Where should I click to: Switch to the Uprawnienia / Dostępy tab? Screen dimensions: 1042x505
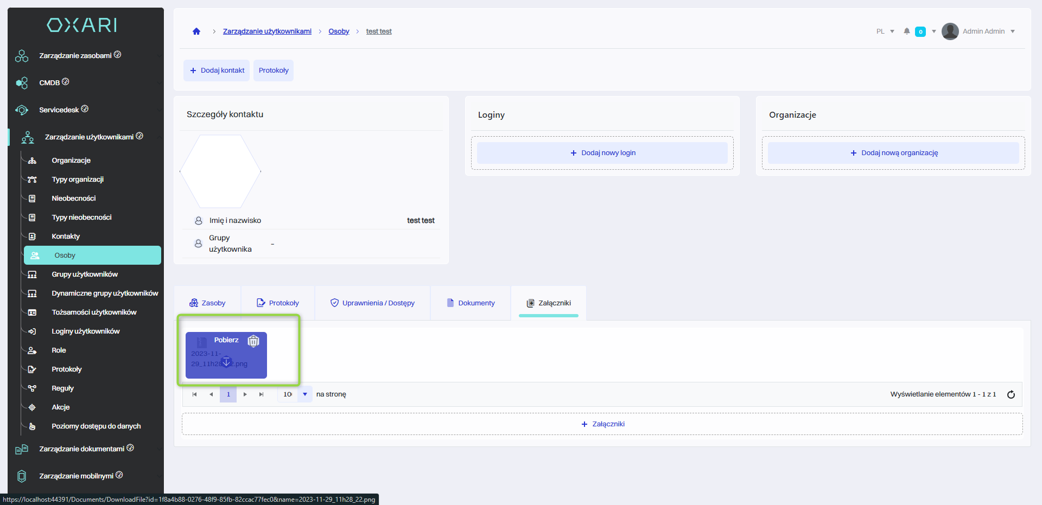point(372,303)
